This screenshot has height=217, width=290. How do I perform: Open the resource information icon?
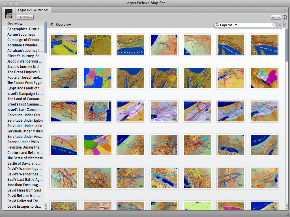tap(285, 17)
